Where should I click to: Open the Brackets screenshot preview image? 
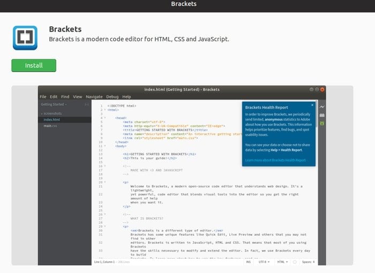(182, 175)
